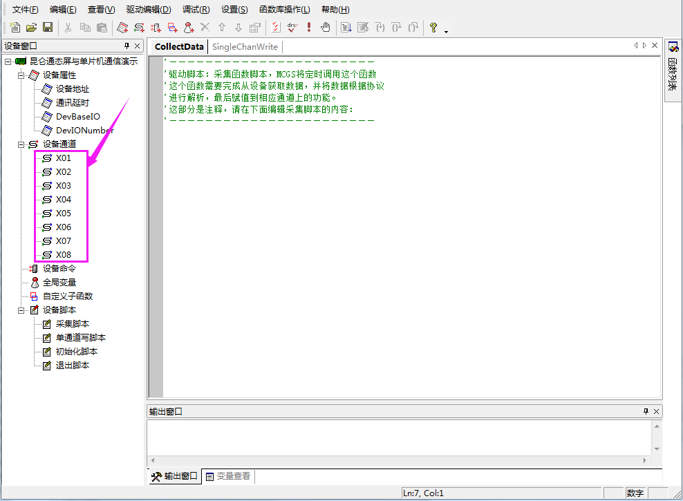Click the add device command icon
Viewport: 683px width, 501px height.
(156, 28)
